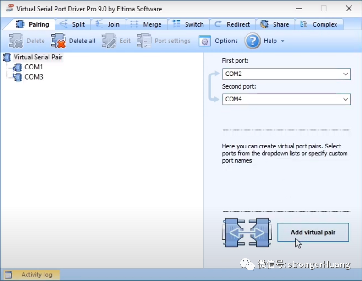Screen dimensions: 362x281
Task: Click the paired connectors illustration icon
Action: pyautogui.click(x=247, y=233)
